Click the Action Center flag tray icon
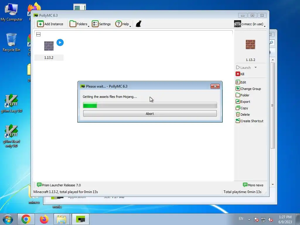 [256, 219]
